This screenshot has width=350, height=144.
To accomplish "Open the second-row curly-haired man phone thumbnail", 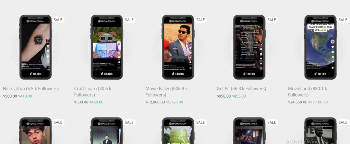I will (x=36, y=131).
